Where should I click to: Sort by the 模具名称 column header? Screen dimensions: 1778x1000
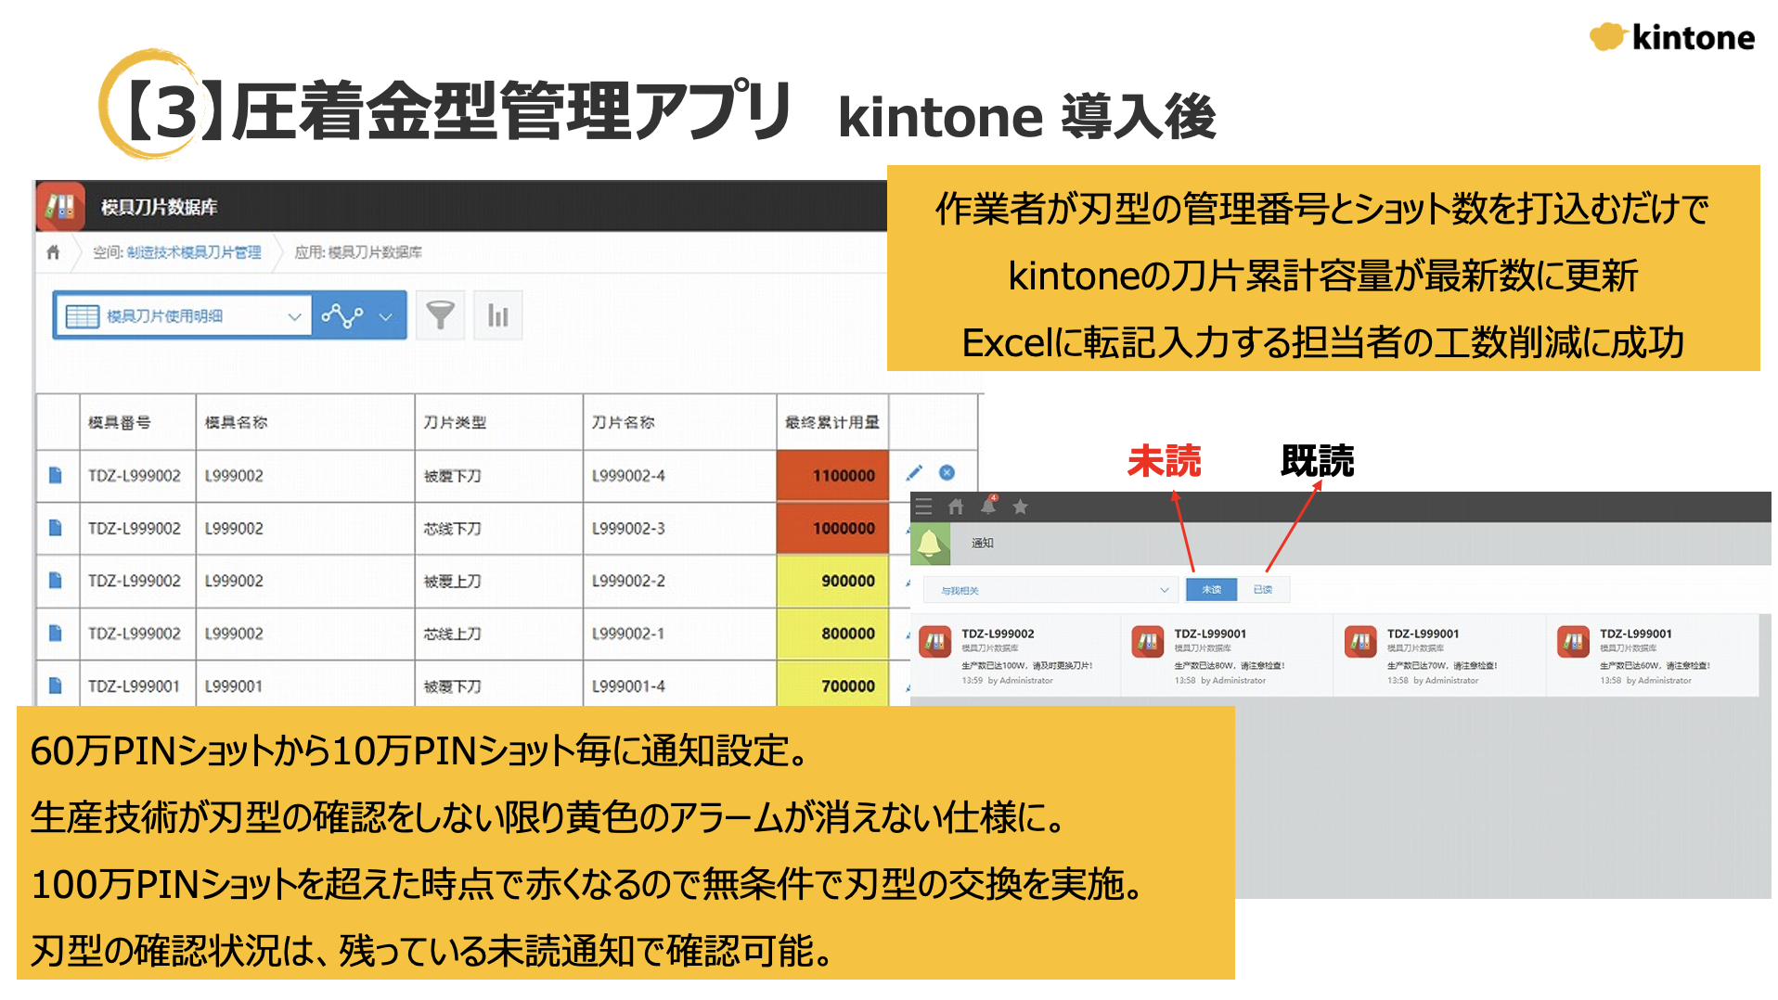305,422
